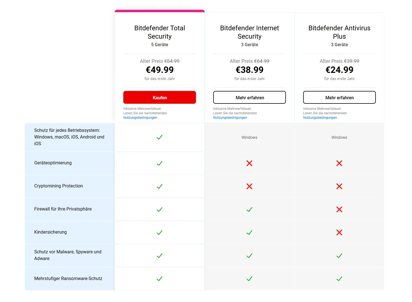Click the red X for Geräteoptimierung under Internet Security
This screenshot has height=302, width=412.
[249, 163]
